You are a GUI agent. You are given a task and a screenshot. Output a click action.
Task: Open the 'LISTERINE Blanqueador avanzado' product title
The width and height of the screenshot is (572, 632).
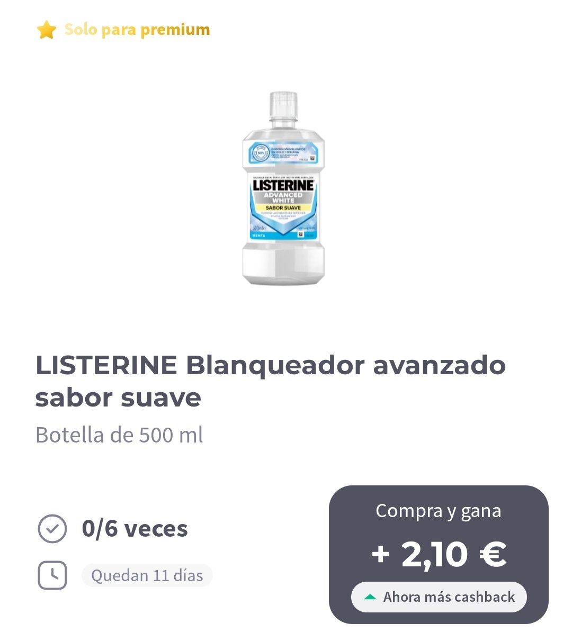pos(270,381)
